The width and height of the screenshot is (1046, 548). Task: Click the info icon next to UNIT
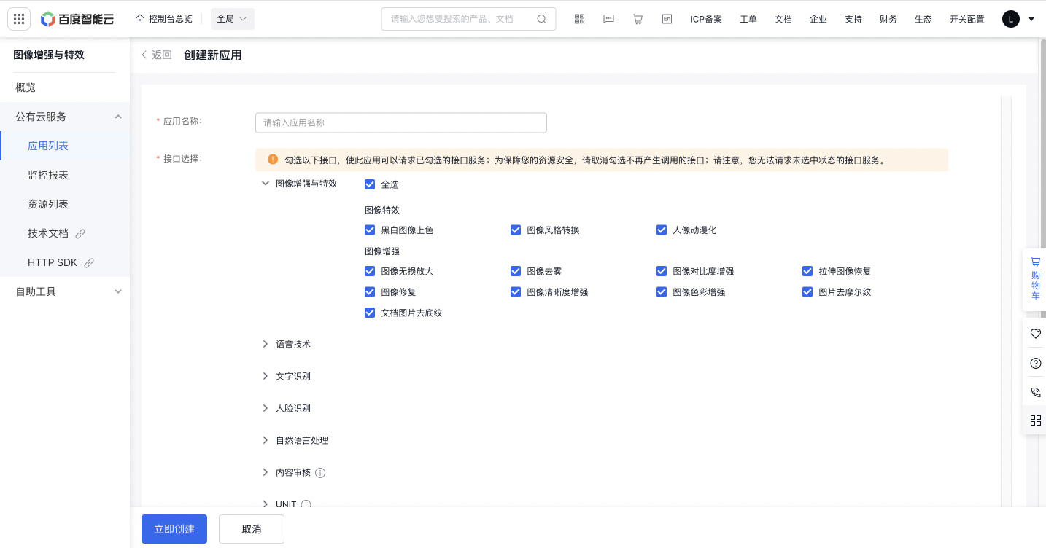click(x=306, y=504)
